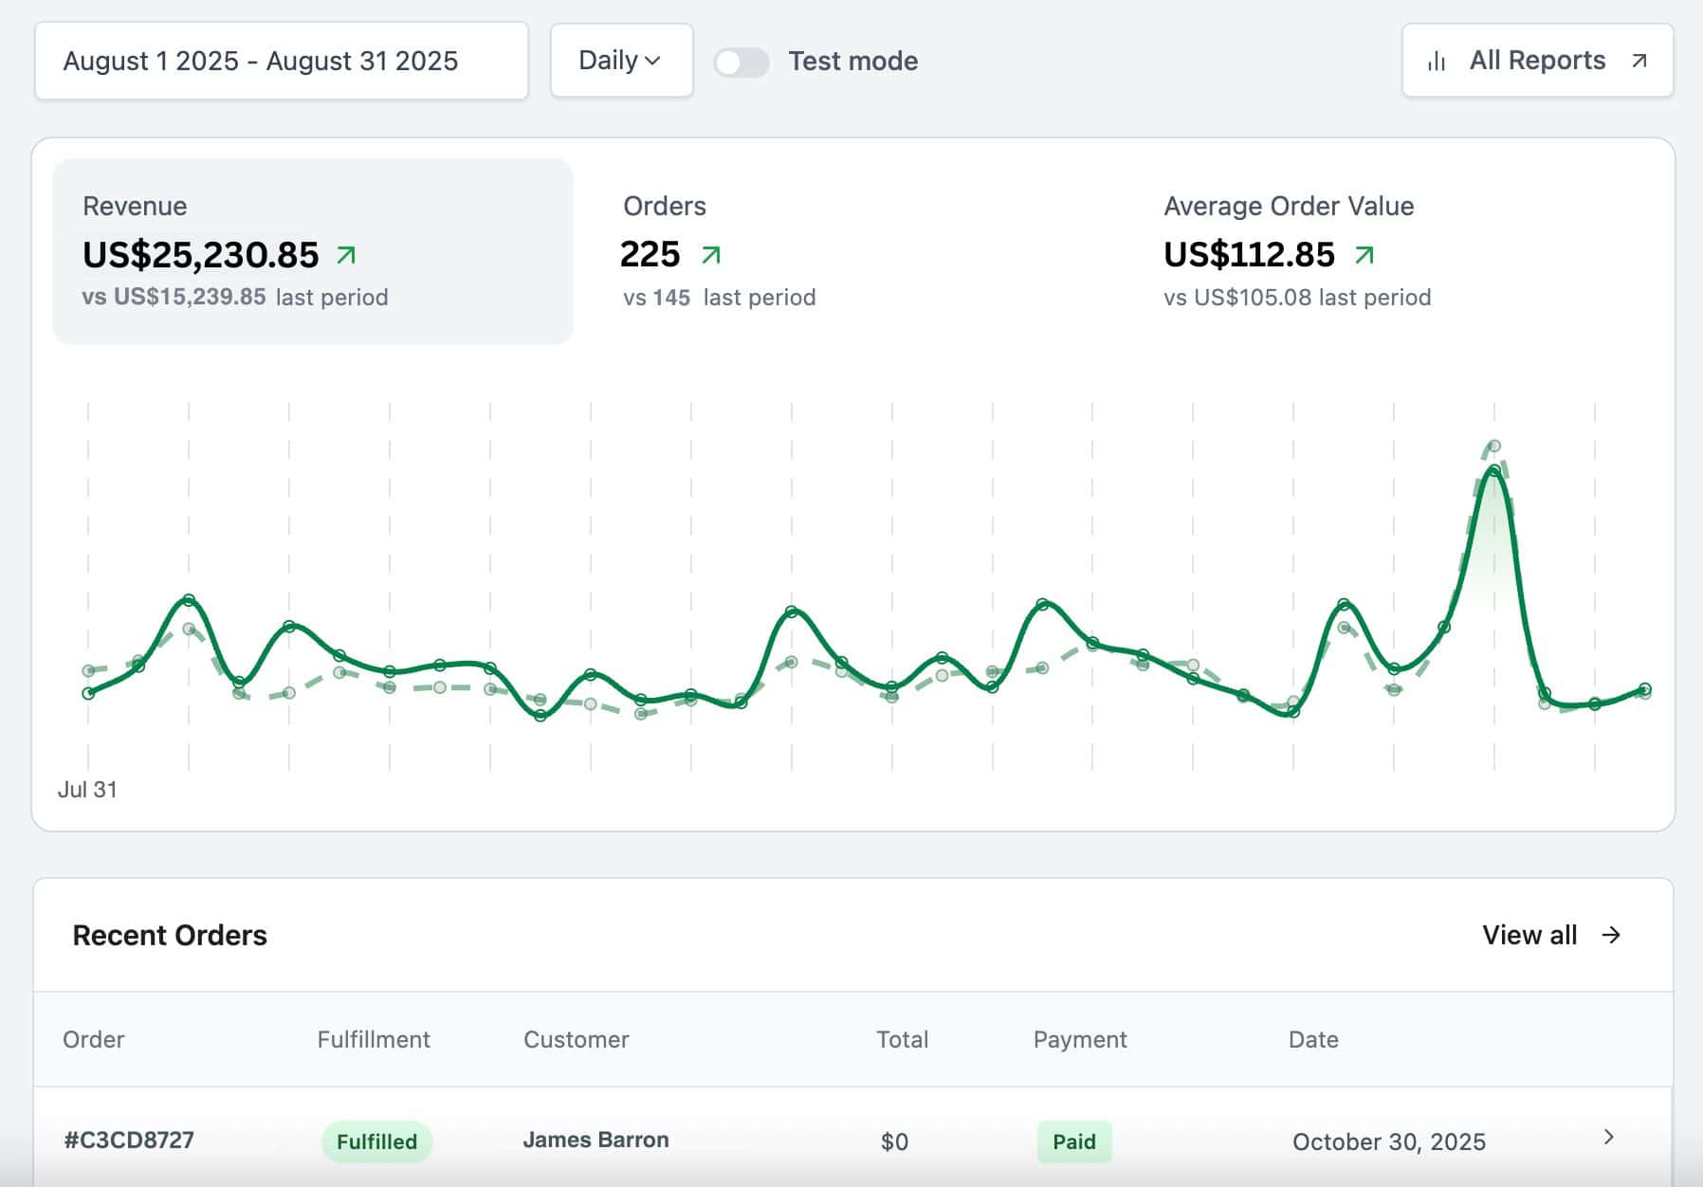Click customer name James Barron
Viewport: 1703px width, 1187px height.
(595, 1140)
